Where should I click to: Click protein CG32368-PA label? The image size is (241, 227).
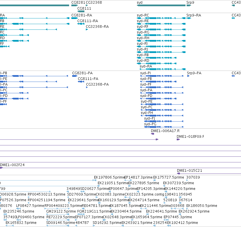tap(97, 84)
